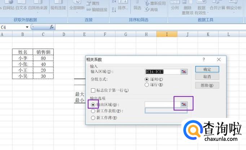
Task: Click the 属性 (Properties) icon in 连接 group
Action: [x=89, y=4]
